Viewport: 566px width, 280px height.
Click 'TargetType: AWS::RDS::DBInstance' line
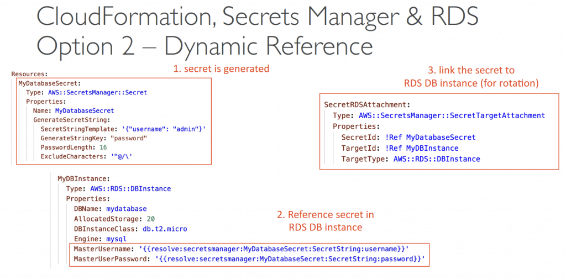click(x=411, y=159)
